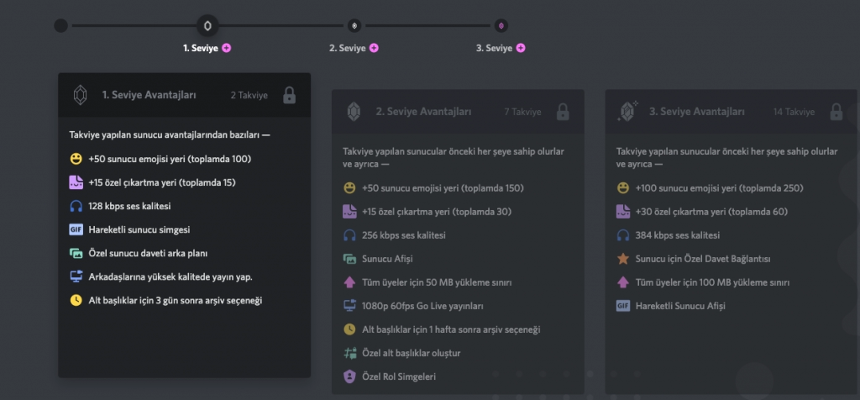
Task: Click the 14 Takviye text
Action: point(794,112)
